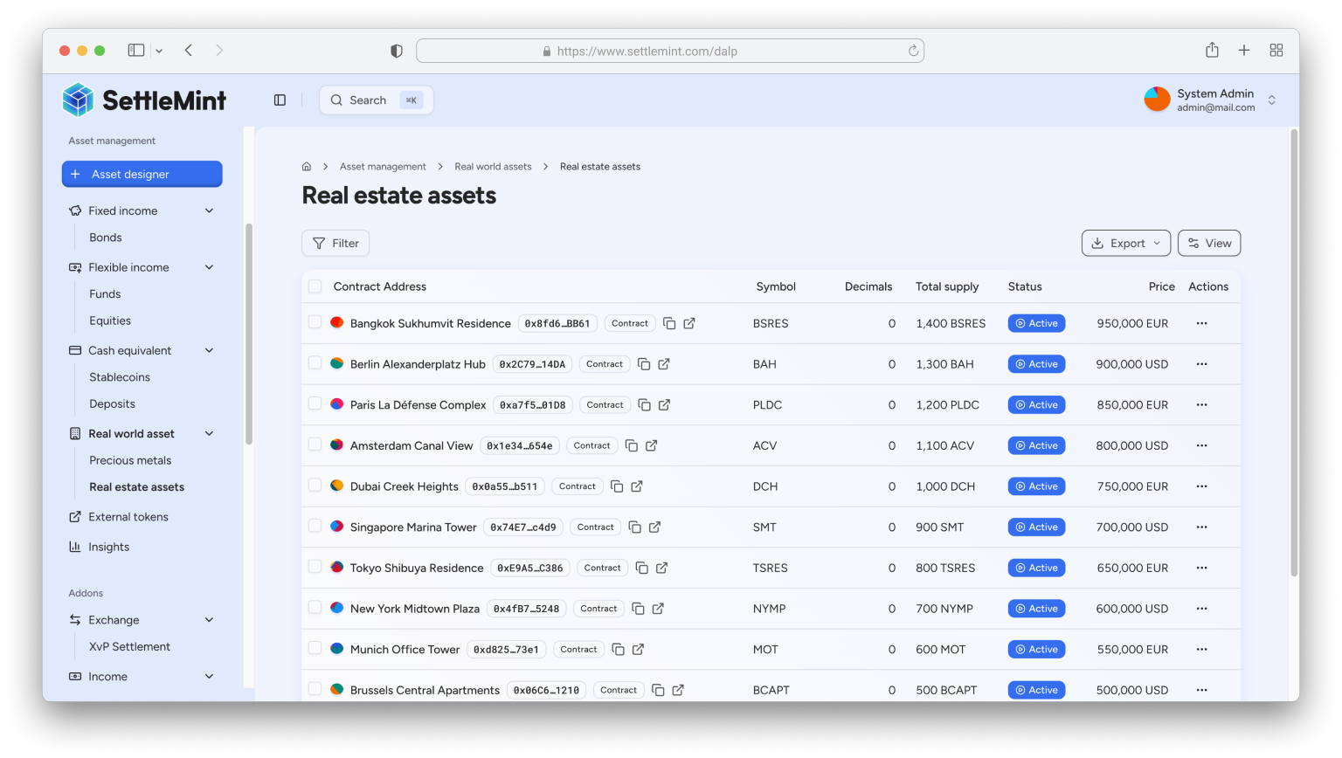The height and width of the screenshot is (758, 1342).
Task: Click the Asset designer button
Action: click(x=142, y=174)
